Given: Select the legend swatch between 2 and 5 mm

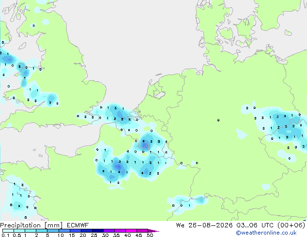Looking at the screenshot, I should [42, 231].
